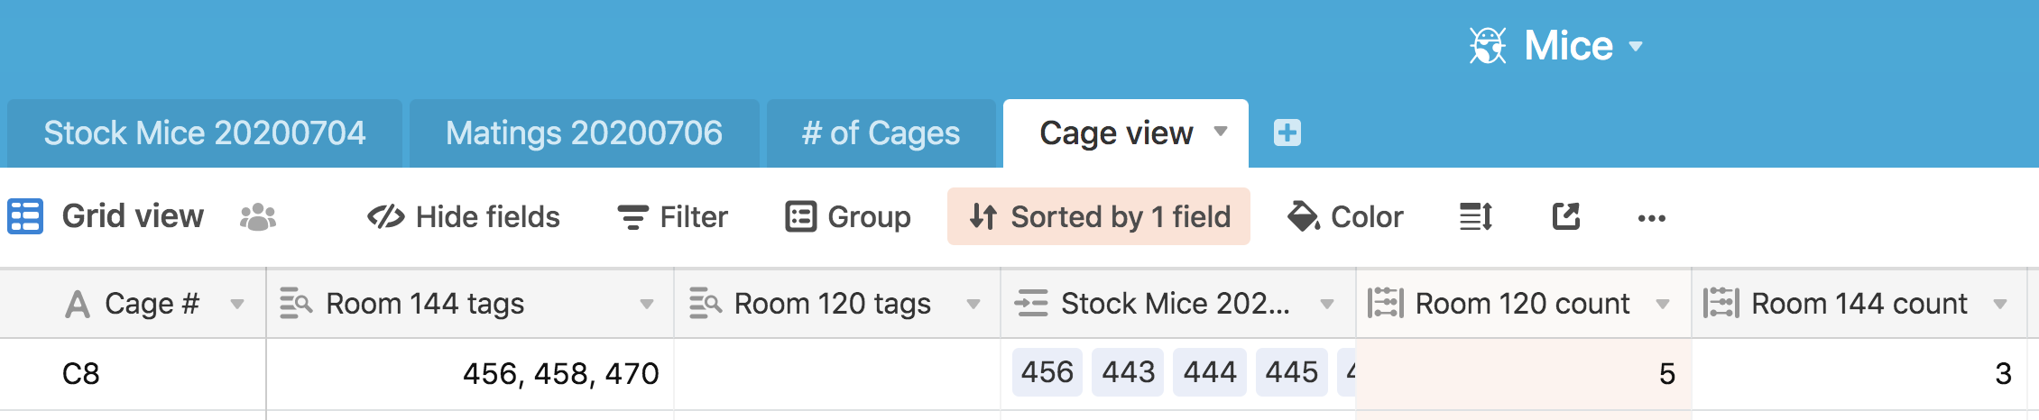Click the share view export icon
The image size is (2039, 420).
(1566, 217)
